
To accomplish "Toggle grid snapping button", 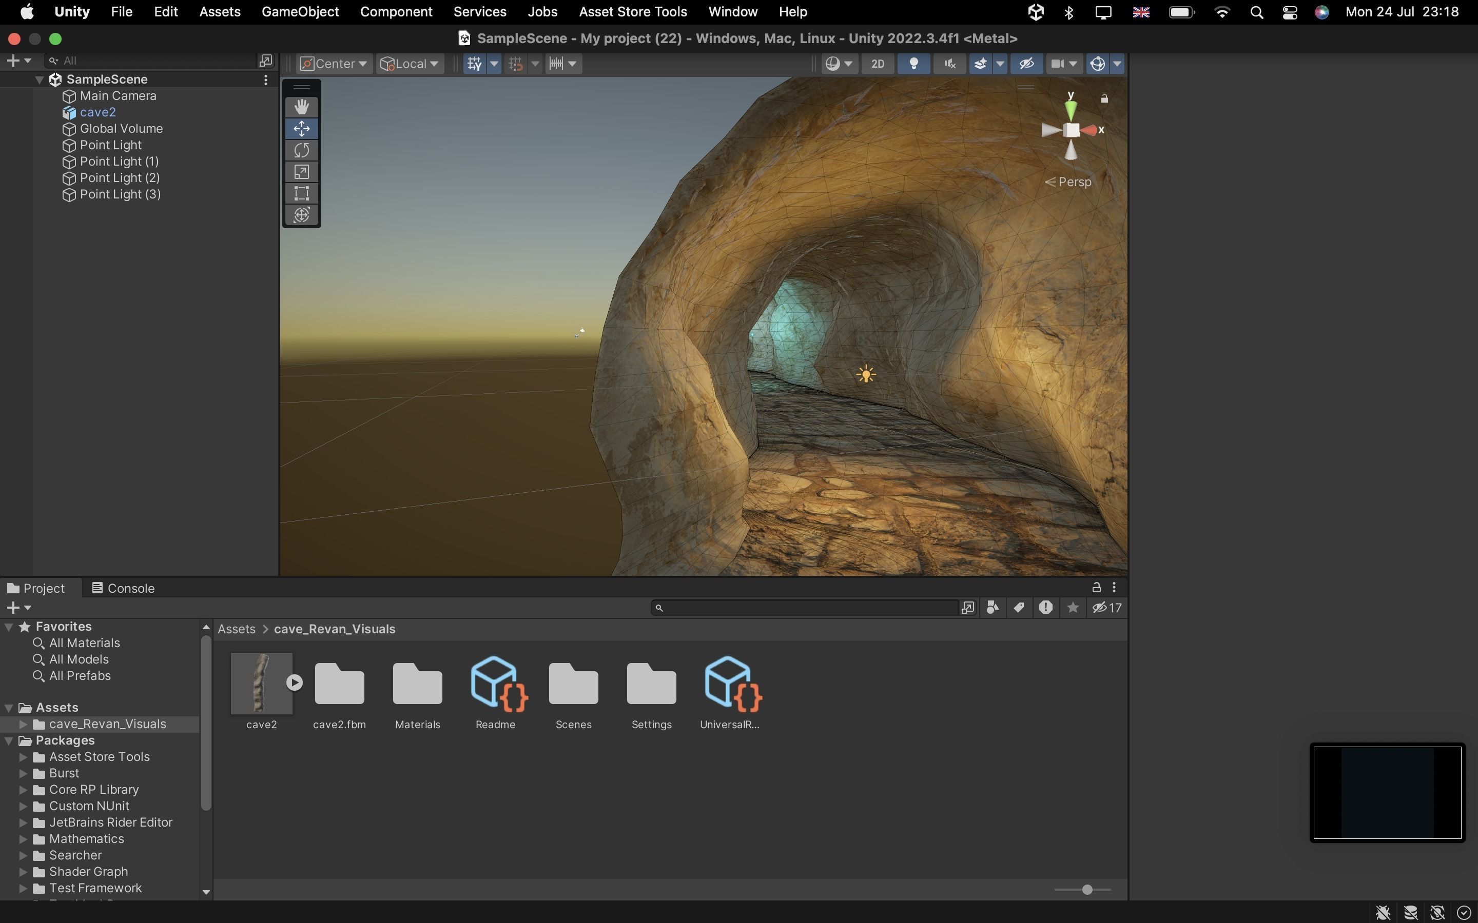I will click(x=516, y=64).
